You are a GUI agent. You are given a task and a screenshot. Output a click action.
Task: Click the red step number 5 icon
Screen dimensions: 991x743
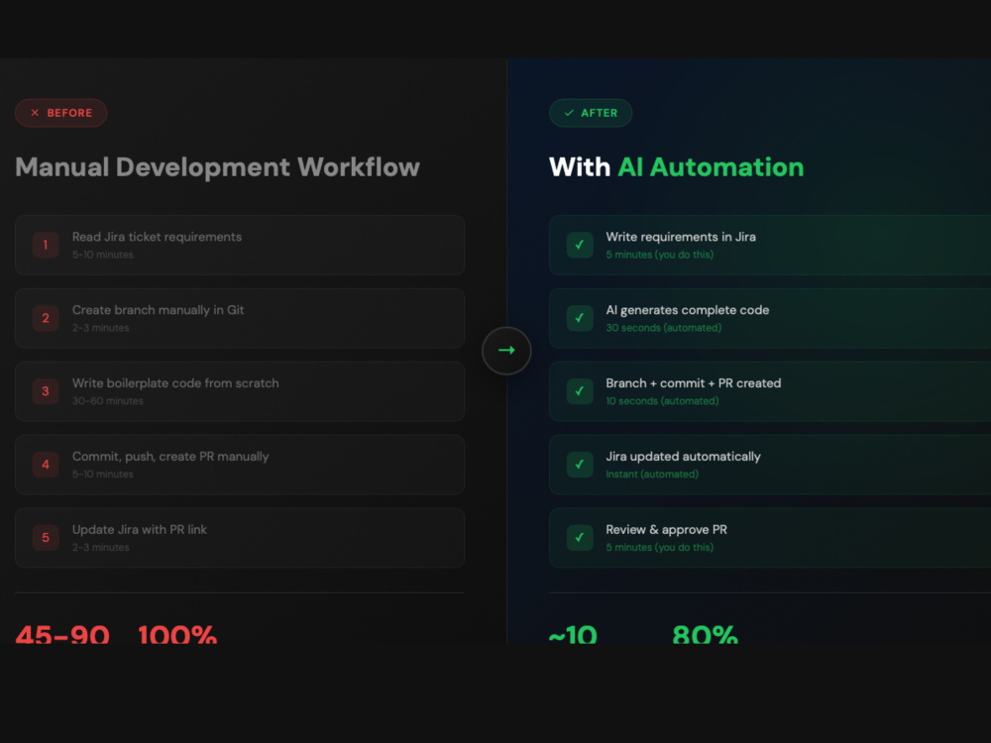pos(46,538)
